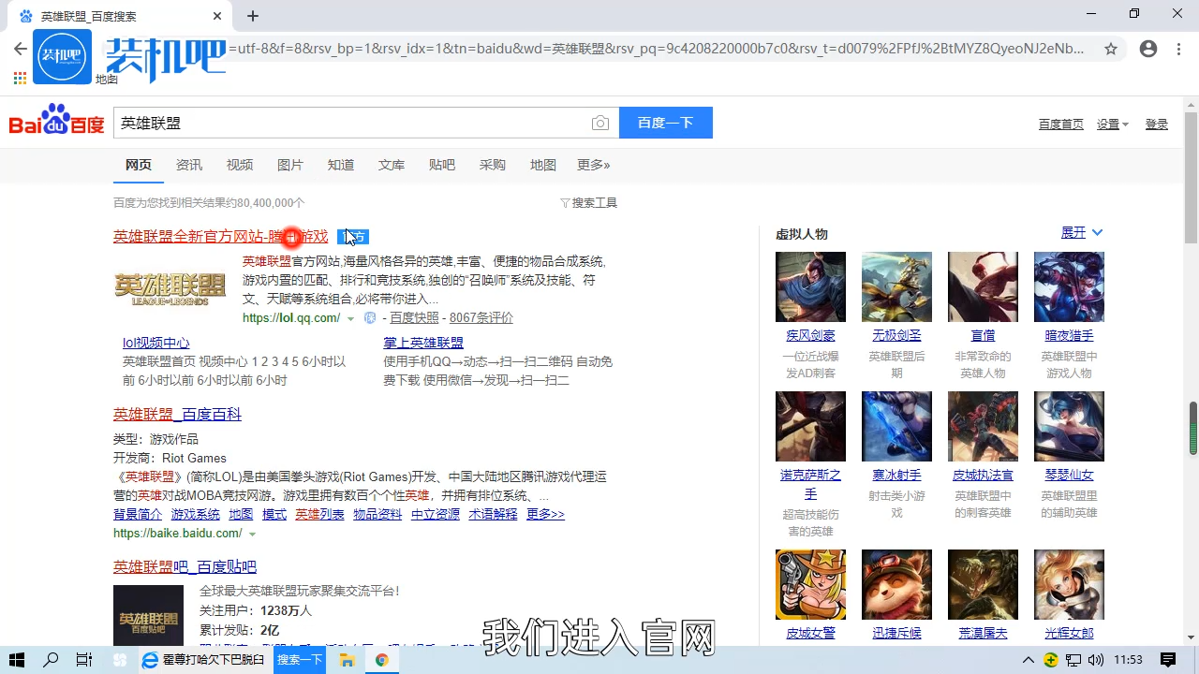1199x674 pixels.
Task: Go back using the browser back arrow
Action: [20, 49]
